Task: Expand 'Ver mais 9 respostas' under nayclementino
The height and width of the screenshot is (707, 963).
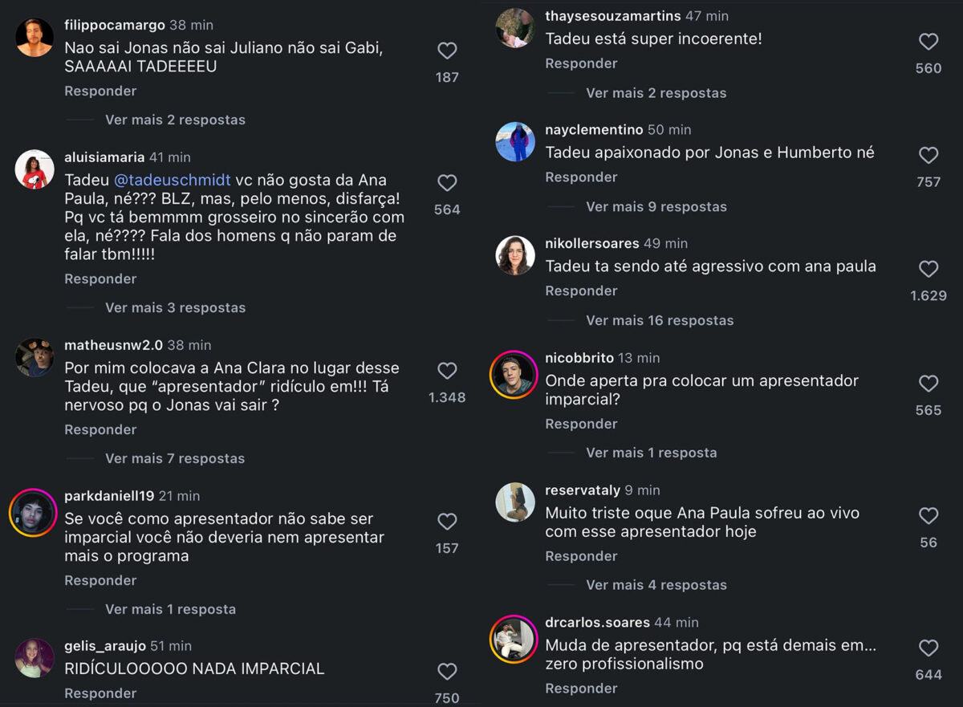Action: click(656, 206)
